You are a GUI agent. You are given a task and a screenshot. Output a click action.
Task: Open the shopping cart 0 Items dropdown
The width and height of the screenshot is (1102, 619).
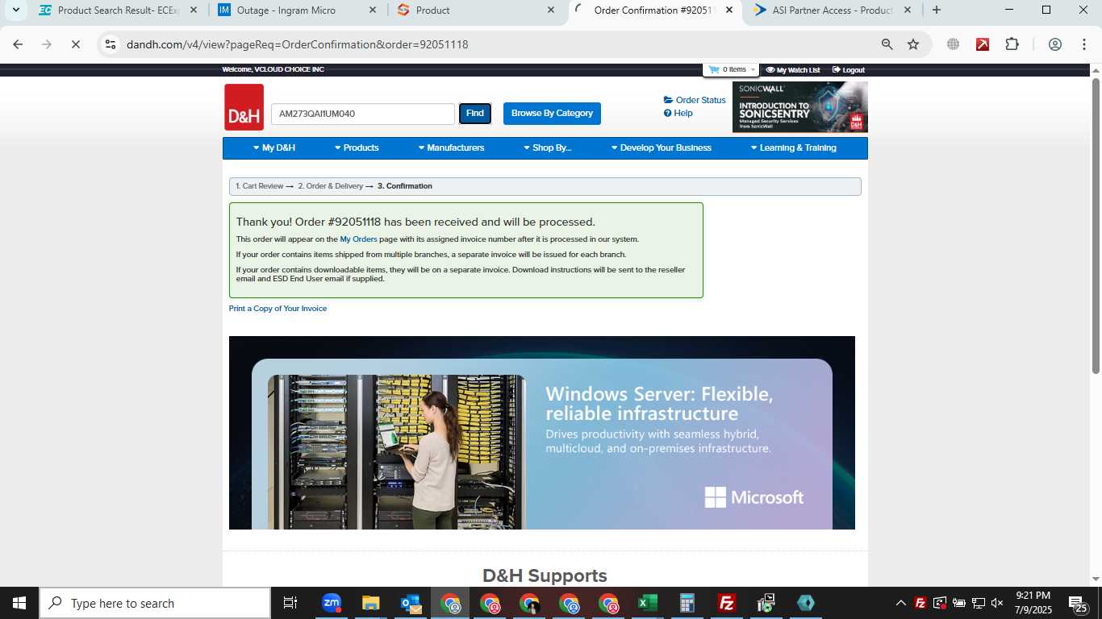[732, 70]
